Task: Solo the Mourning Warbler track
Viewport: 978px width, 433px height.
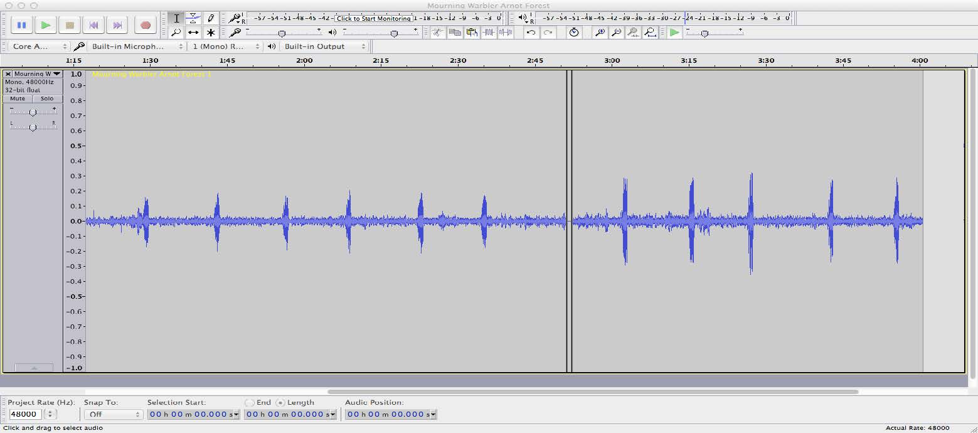Action: click(46, 99)
